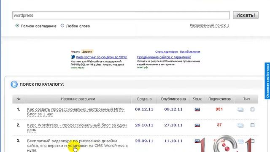Open the Оставьте свой отзыв feedback tab
The height and width of the screenshot is (152, 270).
pyautogui.click(x=267, y=81)
